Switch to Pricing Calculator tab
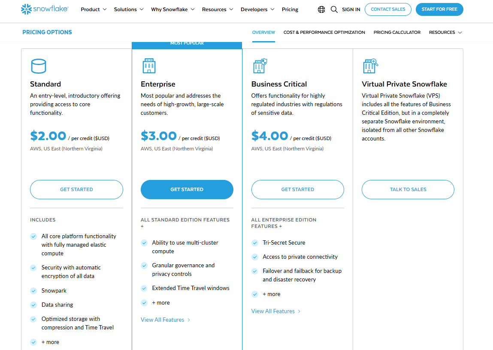The image size is (493, 350). (397, 32)
